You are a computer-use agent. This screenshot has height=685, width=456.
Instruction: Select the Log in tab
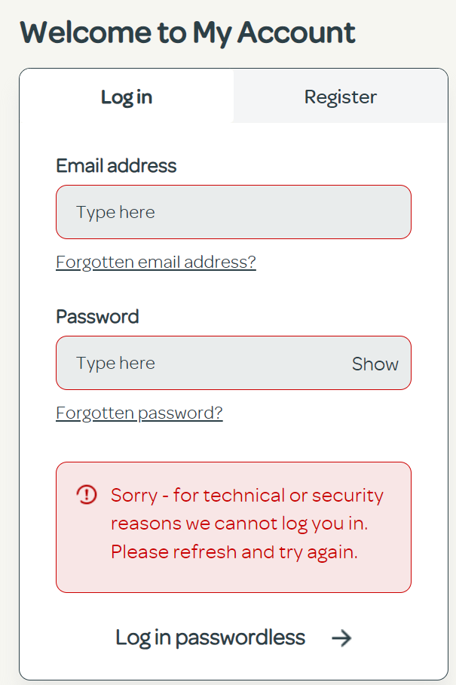tap(126, 97)
